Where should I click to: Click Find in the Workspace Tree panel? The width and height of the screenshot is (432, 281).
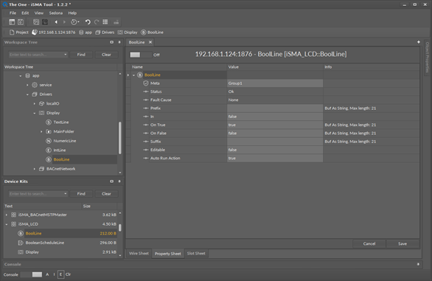81,55
